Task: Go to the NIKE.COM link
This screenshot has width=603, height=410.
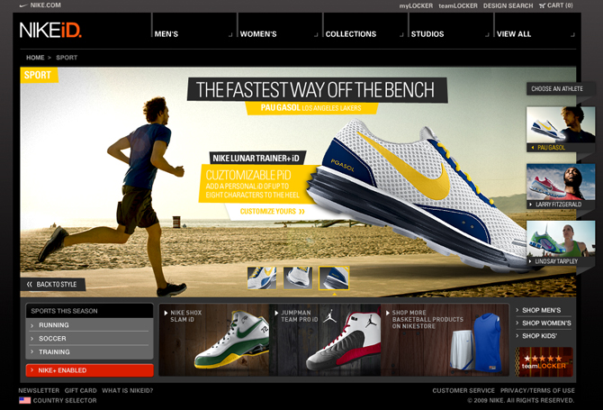Action: point(45,5)
